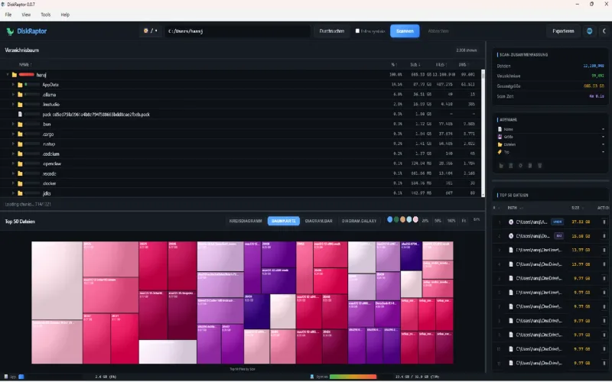The width and height of the screenshot is (612, 382).
Task: Click delete icon for the 15.98 GB file
Action: 604,236
